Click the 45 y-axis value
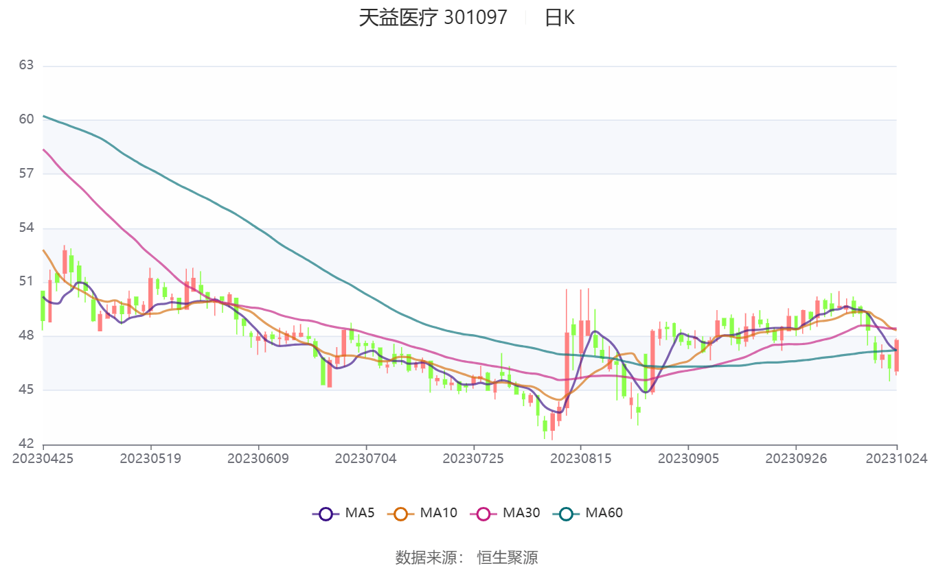Image resolution: width=934 pixels, height=568 pixels. pos(26,390)
